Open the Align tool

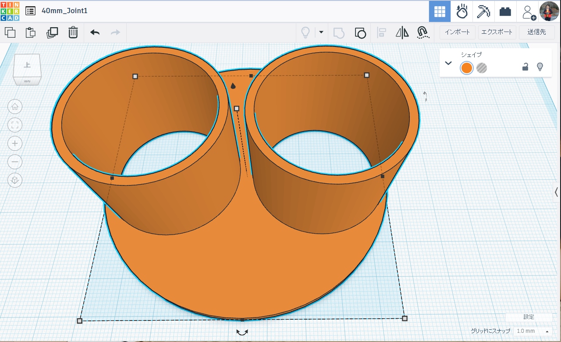point(382,32)
